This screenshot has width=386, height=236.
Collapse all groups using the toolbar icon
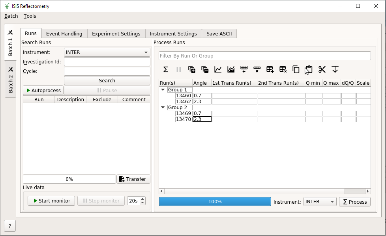(205, 69)
